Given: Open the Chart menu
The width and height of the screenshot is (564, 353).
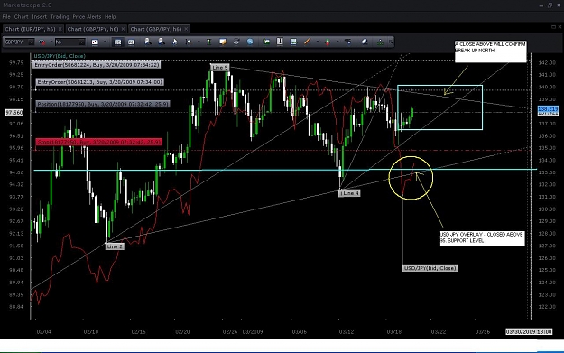Looking at the screenshot, I should [22, 17].
